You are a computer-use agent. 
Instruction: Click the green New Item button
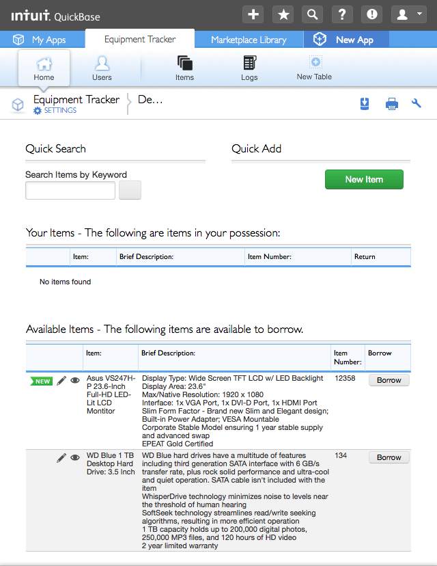click(364, 179)
